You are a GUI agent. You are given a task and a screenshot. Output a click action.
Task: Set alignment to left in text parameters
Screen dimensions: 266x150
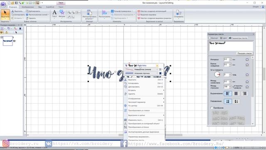[x=228, y=93]
